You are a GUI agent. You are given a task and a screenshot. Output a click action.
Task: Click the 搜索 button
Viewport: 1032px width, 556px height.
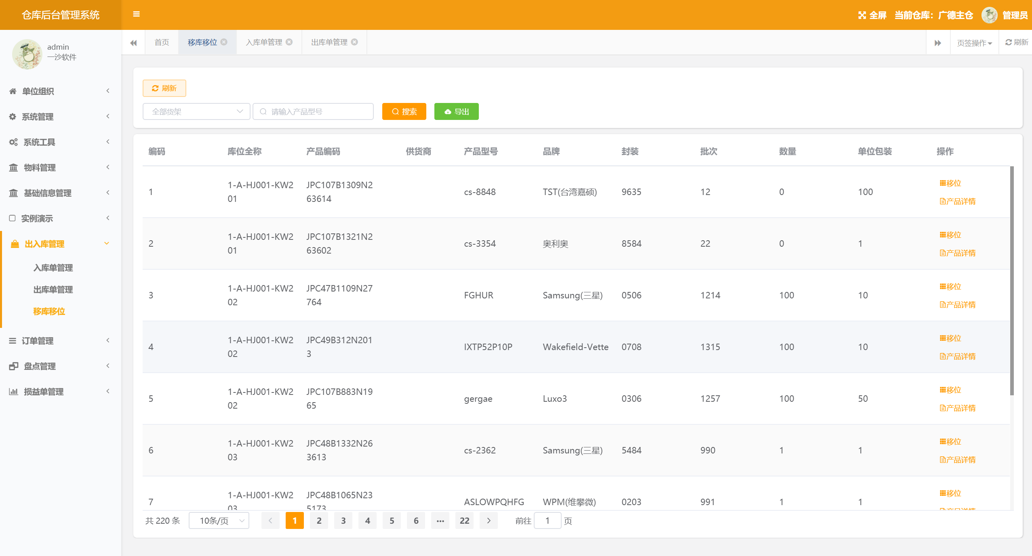coord(404,111)
